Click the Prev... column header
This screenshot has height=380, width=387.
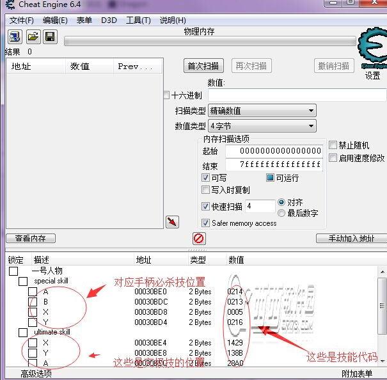[x=138, y=66]
